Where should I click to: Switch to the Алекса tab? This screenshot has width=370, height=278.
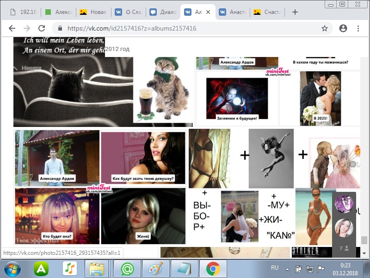click(x=59, y=12)
